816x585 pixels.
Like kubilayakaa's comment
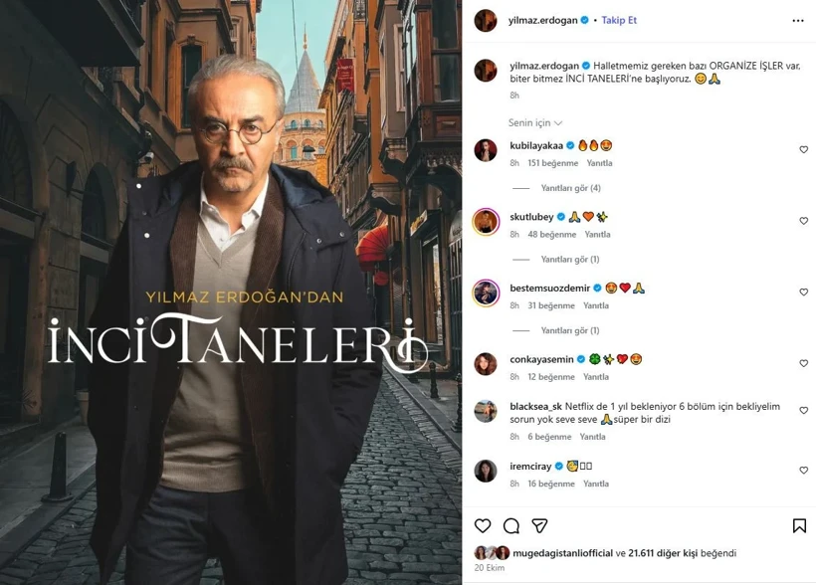pos(803,150)
